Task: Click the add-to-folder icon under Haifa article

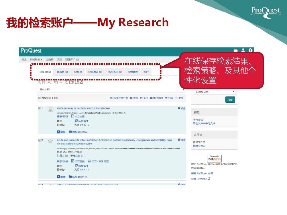Action: [70, 132]
